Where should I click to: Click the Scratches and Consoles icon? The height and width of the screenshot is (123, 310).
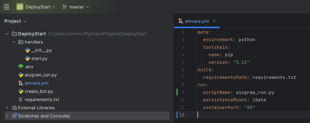[x=15, y=116]
